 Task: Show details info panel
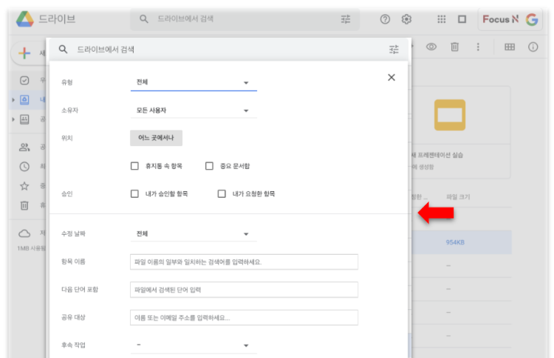(x=533, y=47)
